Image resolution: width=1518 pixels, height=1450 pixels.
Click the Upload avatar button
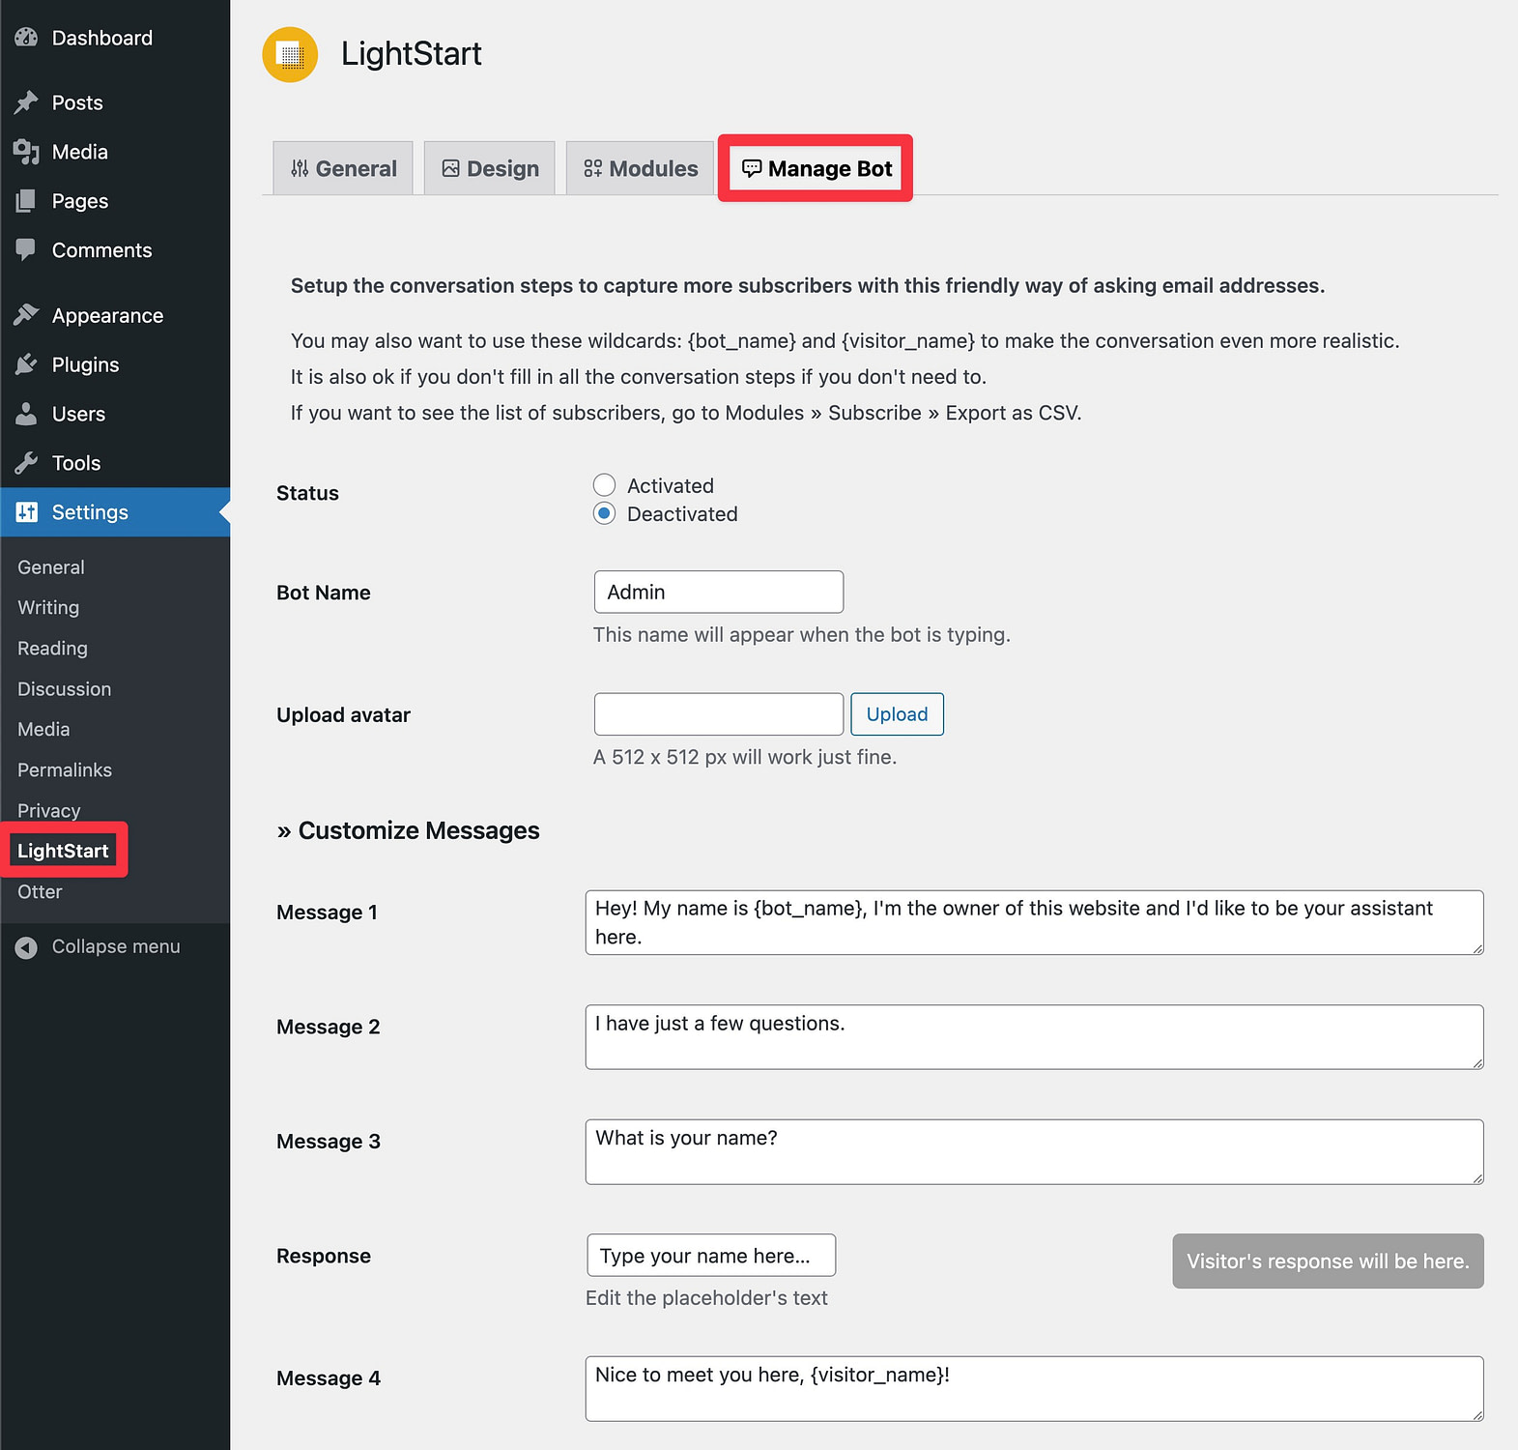(897, 714)
